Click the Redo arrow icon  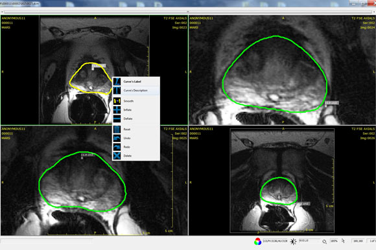click(x=117, y=147)
